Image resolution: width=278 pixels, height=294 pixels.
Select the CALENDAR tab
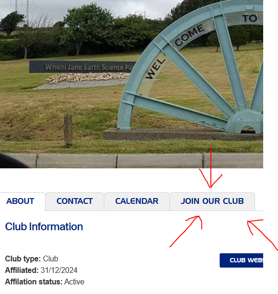(137, 201)
